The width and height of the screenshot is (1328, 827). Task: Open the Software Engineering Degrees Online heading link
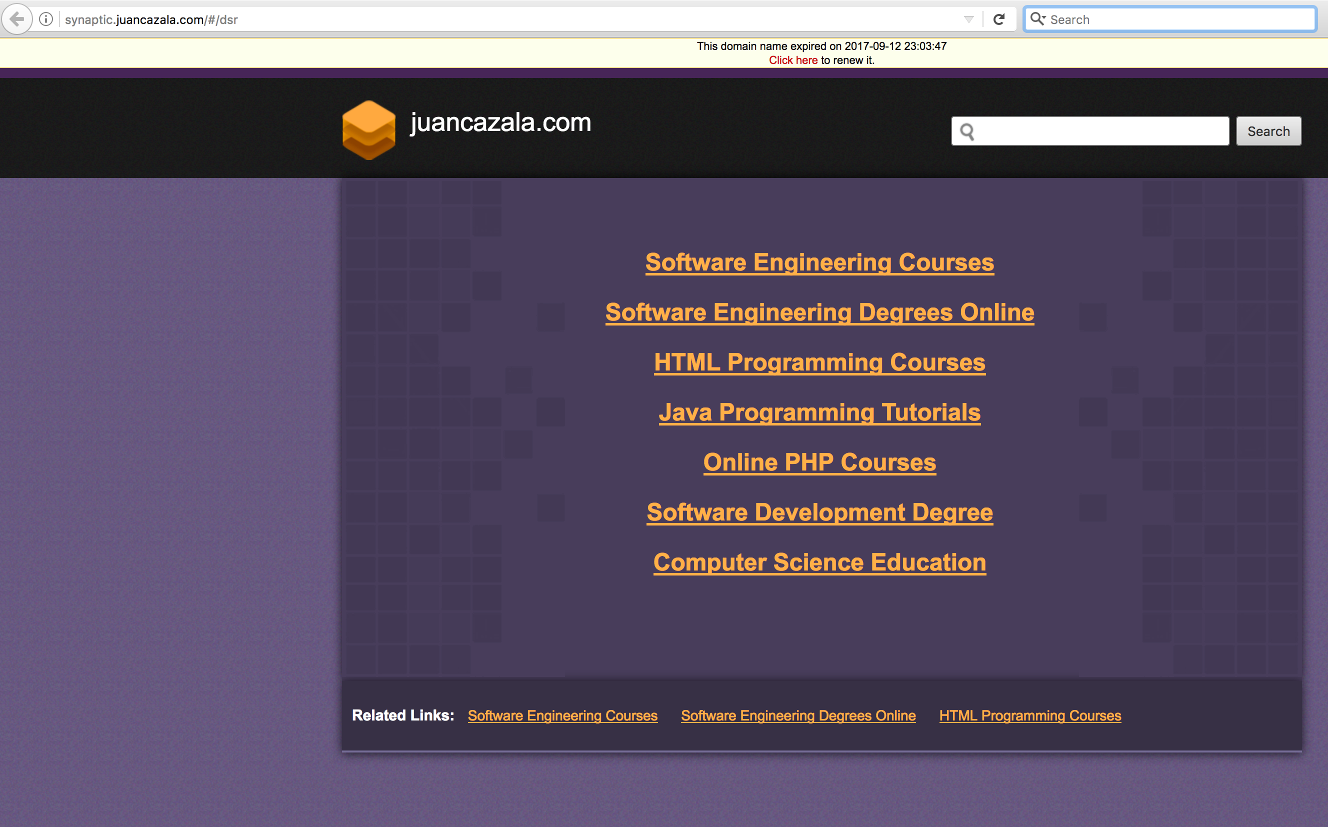(x=819, y=312)
